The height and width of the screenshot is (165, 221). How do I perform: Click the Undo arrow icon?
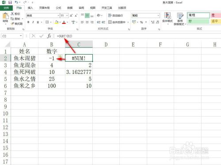tap(16, 2)
